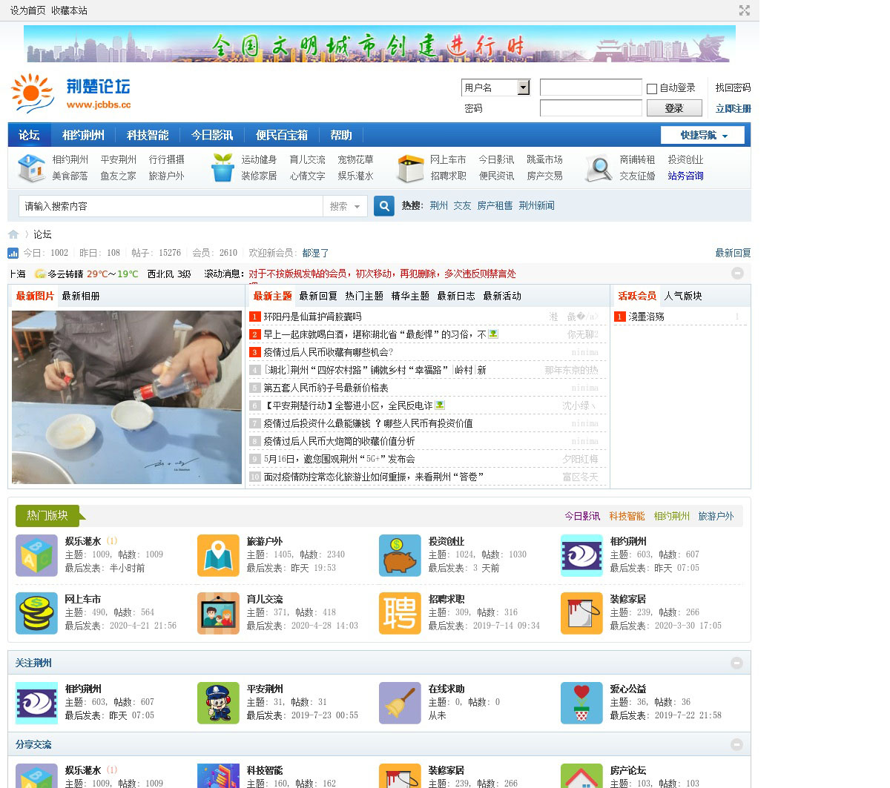Click the home icon in breadcrumb

coord(13,234)
